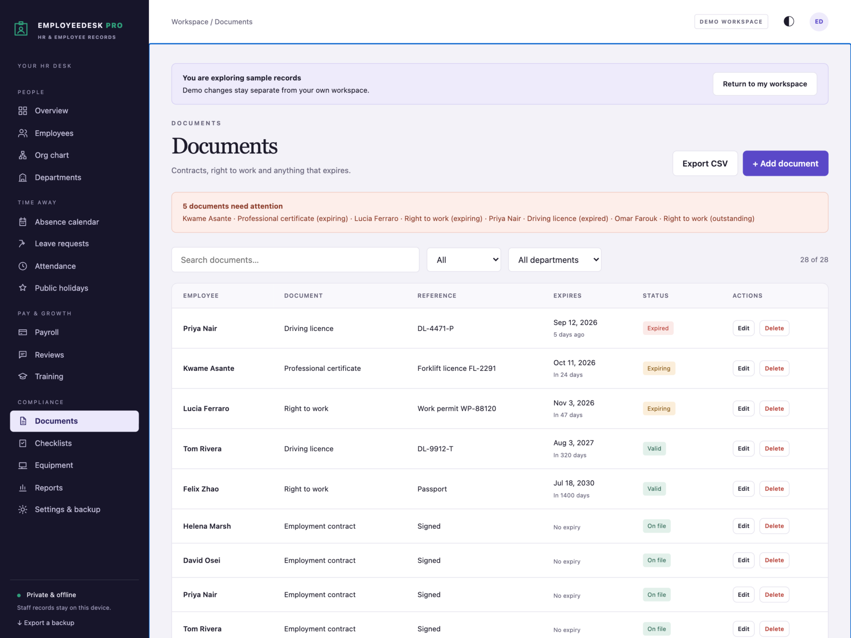The width and height of the screenshot is (851, 638).
Task: Click the Employee column header
Action: coord(201,296)
